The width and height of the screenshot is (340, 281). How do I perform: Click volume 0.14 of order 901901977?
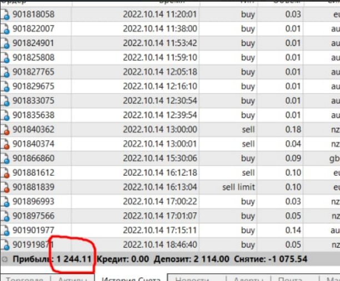click(x=293, y=230)
